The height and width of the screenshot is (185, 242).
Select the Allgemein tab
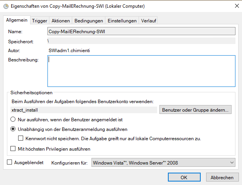tap(17, 20)
